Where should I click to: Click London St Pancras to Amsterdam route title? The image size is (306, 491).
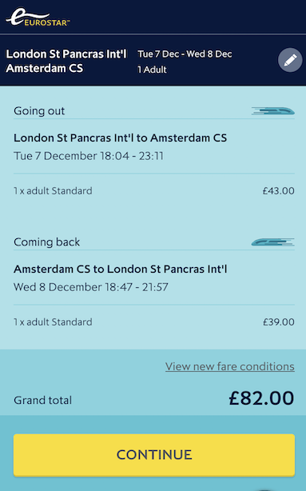[120, 138]
